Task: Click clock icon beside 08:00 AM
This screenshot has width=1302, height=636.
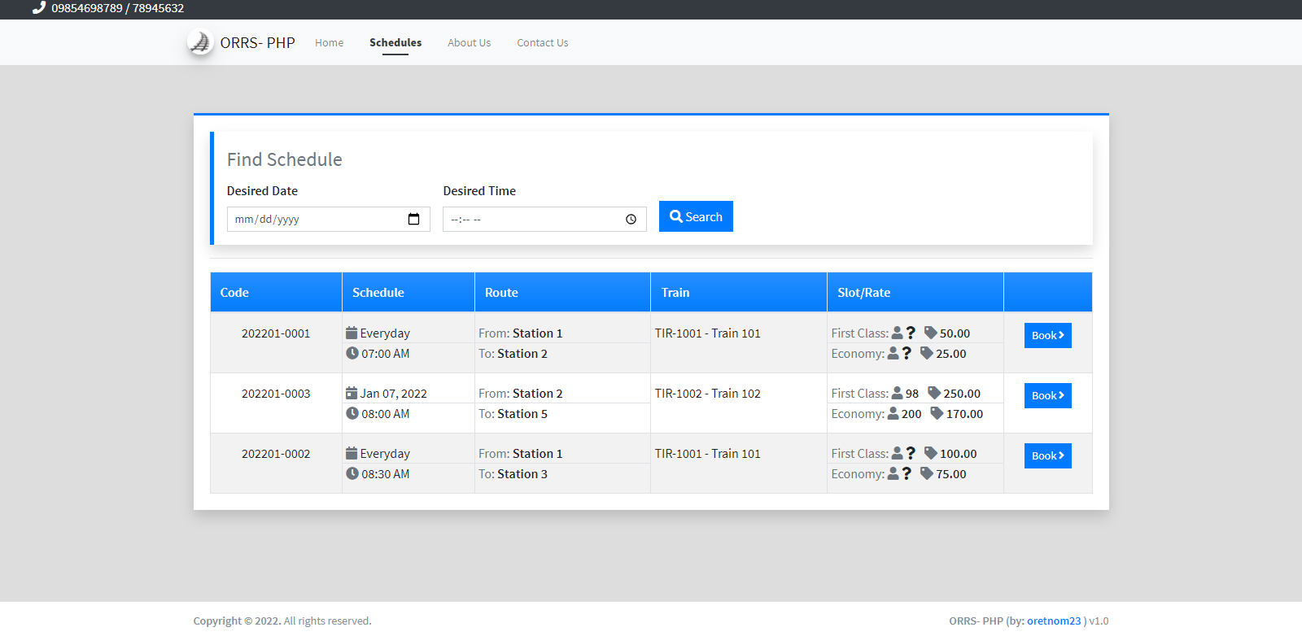Action: click(x=352, y=413)
